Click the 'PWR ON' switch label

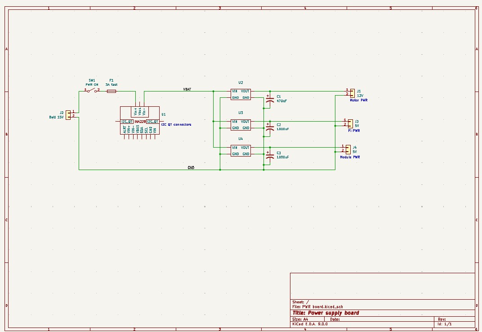[92, 85]
